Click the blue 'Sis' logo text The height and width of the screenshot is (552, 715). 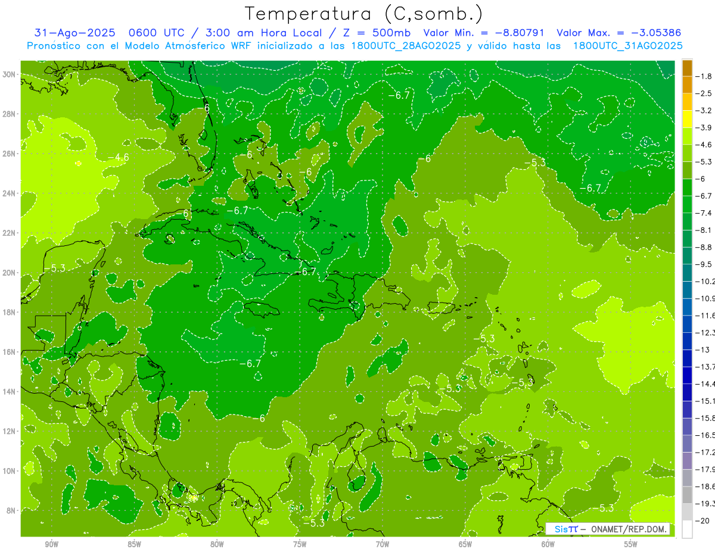tap(561, 529)
